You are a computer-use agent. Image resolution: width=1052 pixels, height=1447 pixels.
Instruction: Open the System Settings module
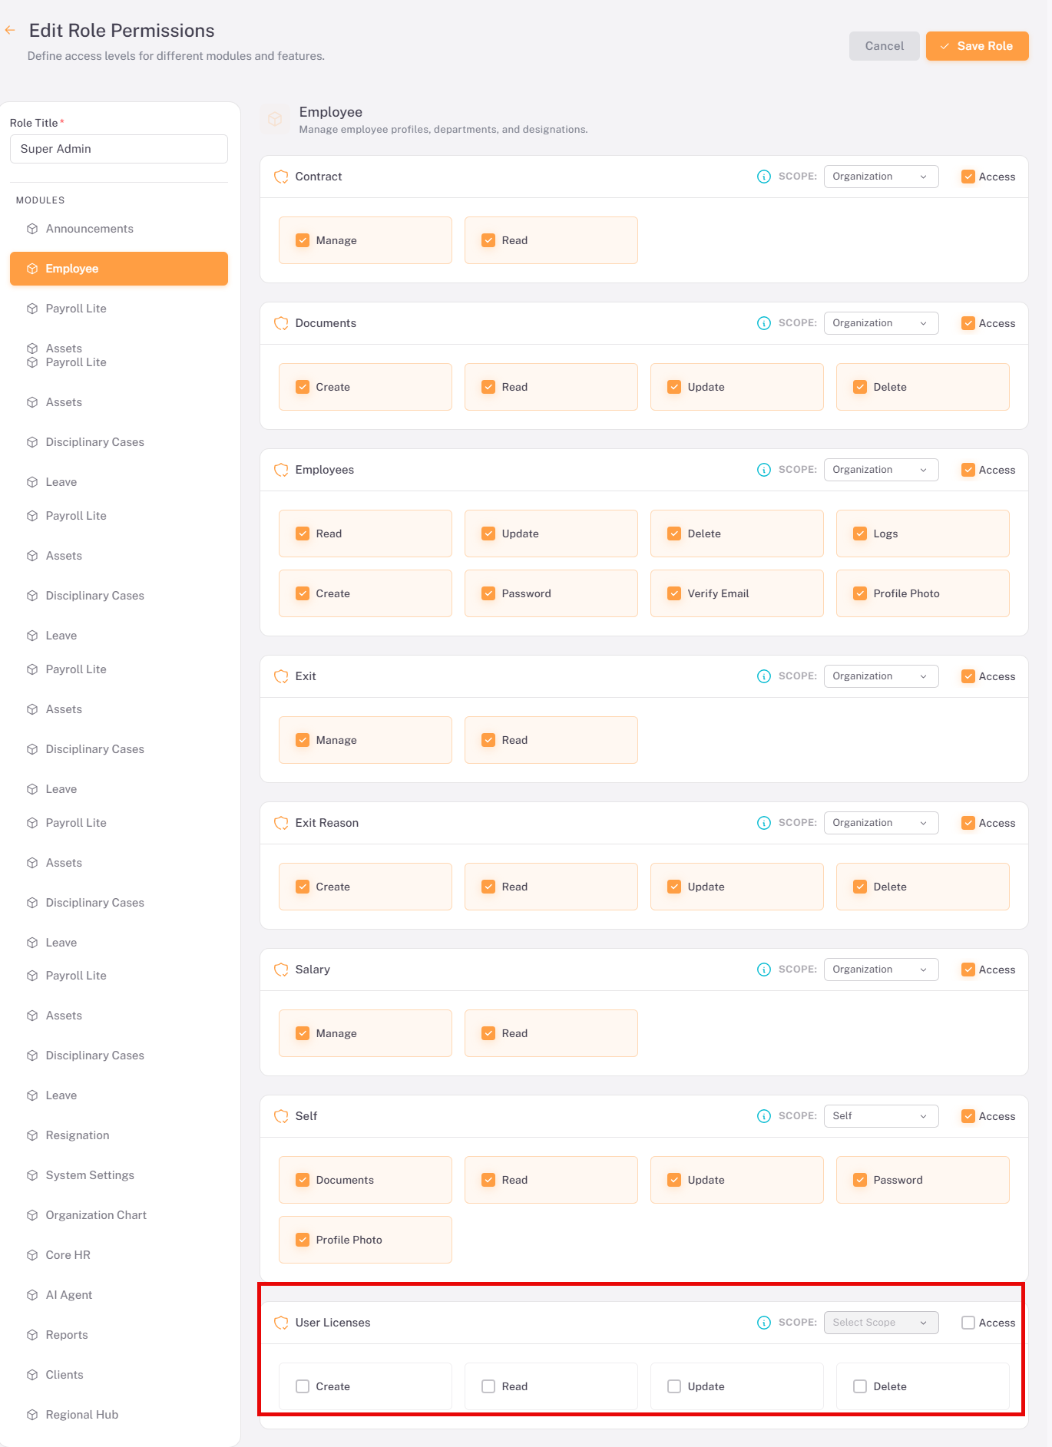(x=119, y=1175)
